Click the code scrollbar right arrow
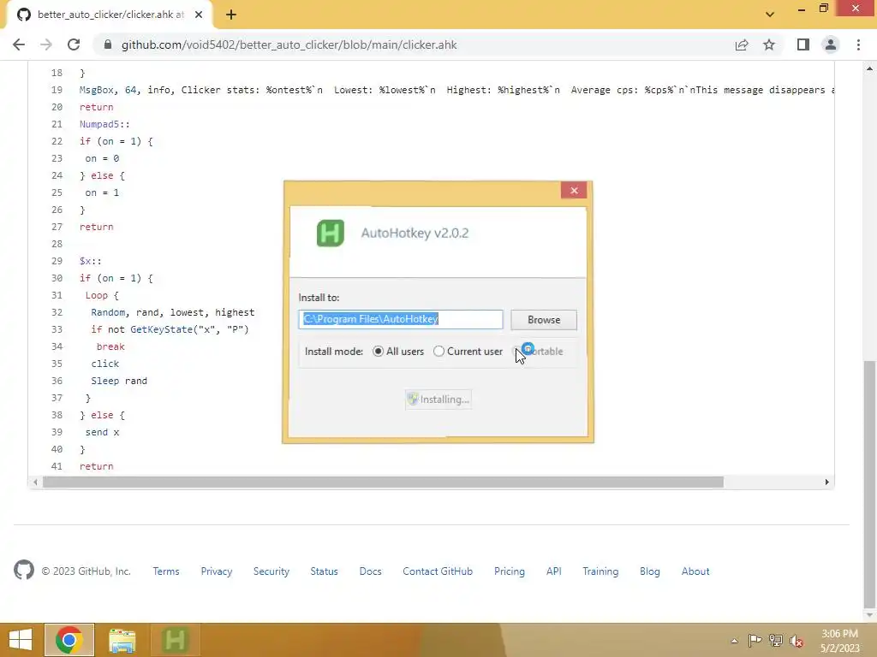 pyautogui.click(x=826, y=482)
